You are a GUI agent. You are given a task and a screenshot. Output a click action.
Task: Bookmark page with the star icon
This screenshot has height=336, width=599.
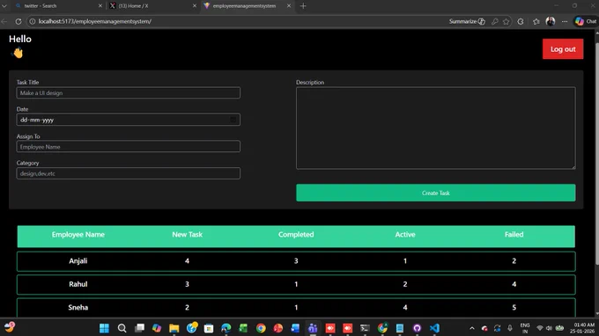click(507, 21)
